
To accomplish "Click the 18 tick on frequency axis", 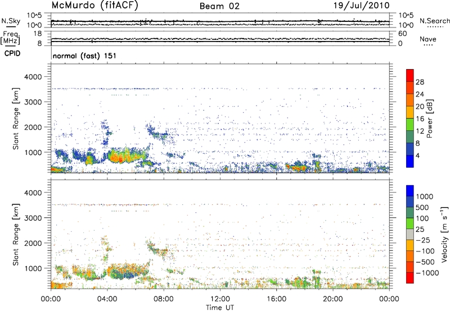I will (x=38, y=34).
